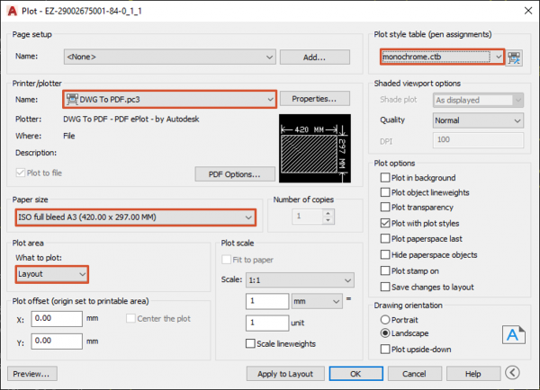Click the collapse dialog arrow icon
The width and height of the screenshot is (540, 390).
[512, 373]
